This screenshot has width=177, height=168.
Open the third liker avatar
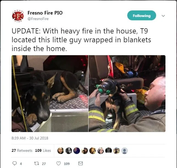(x=77, y=151)
